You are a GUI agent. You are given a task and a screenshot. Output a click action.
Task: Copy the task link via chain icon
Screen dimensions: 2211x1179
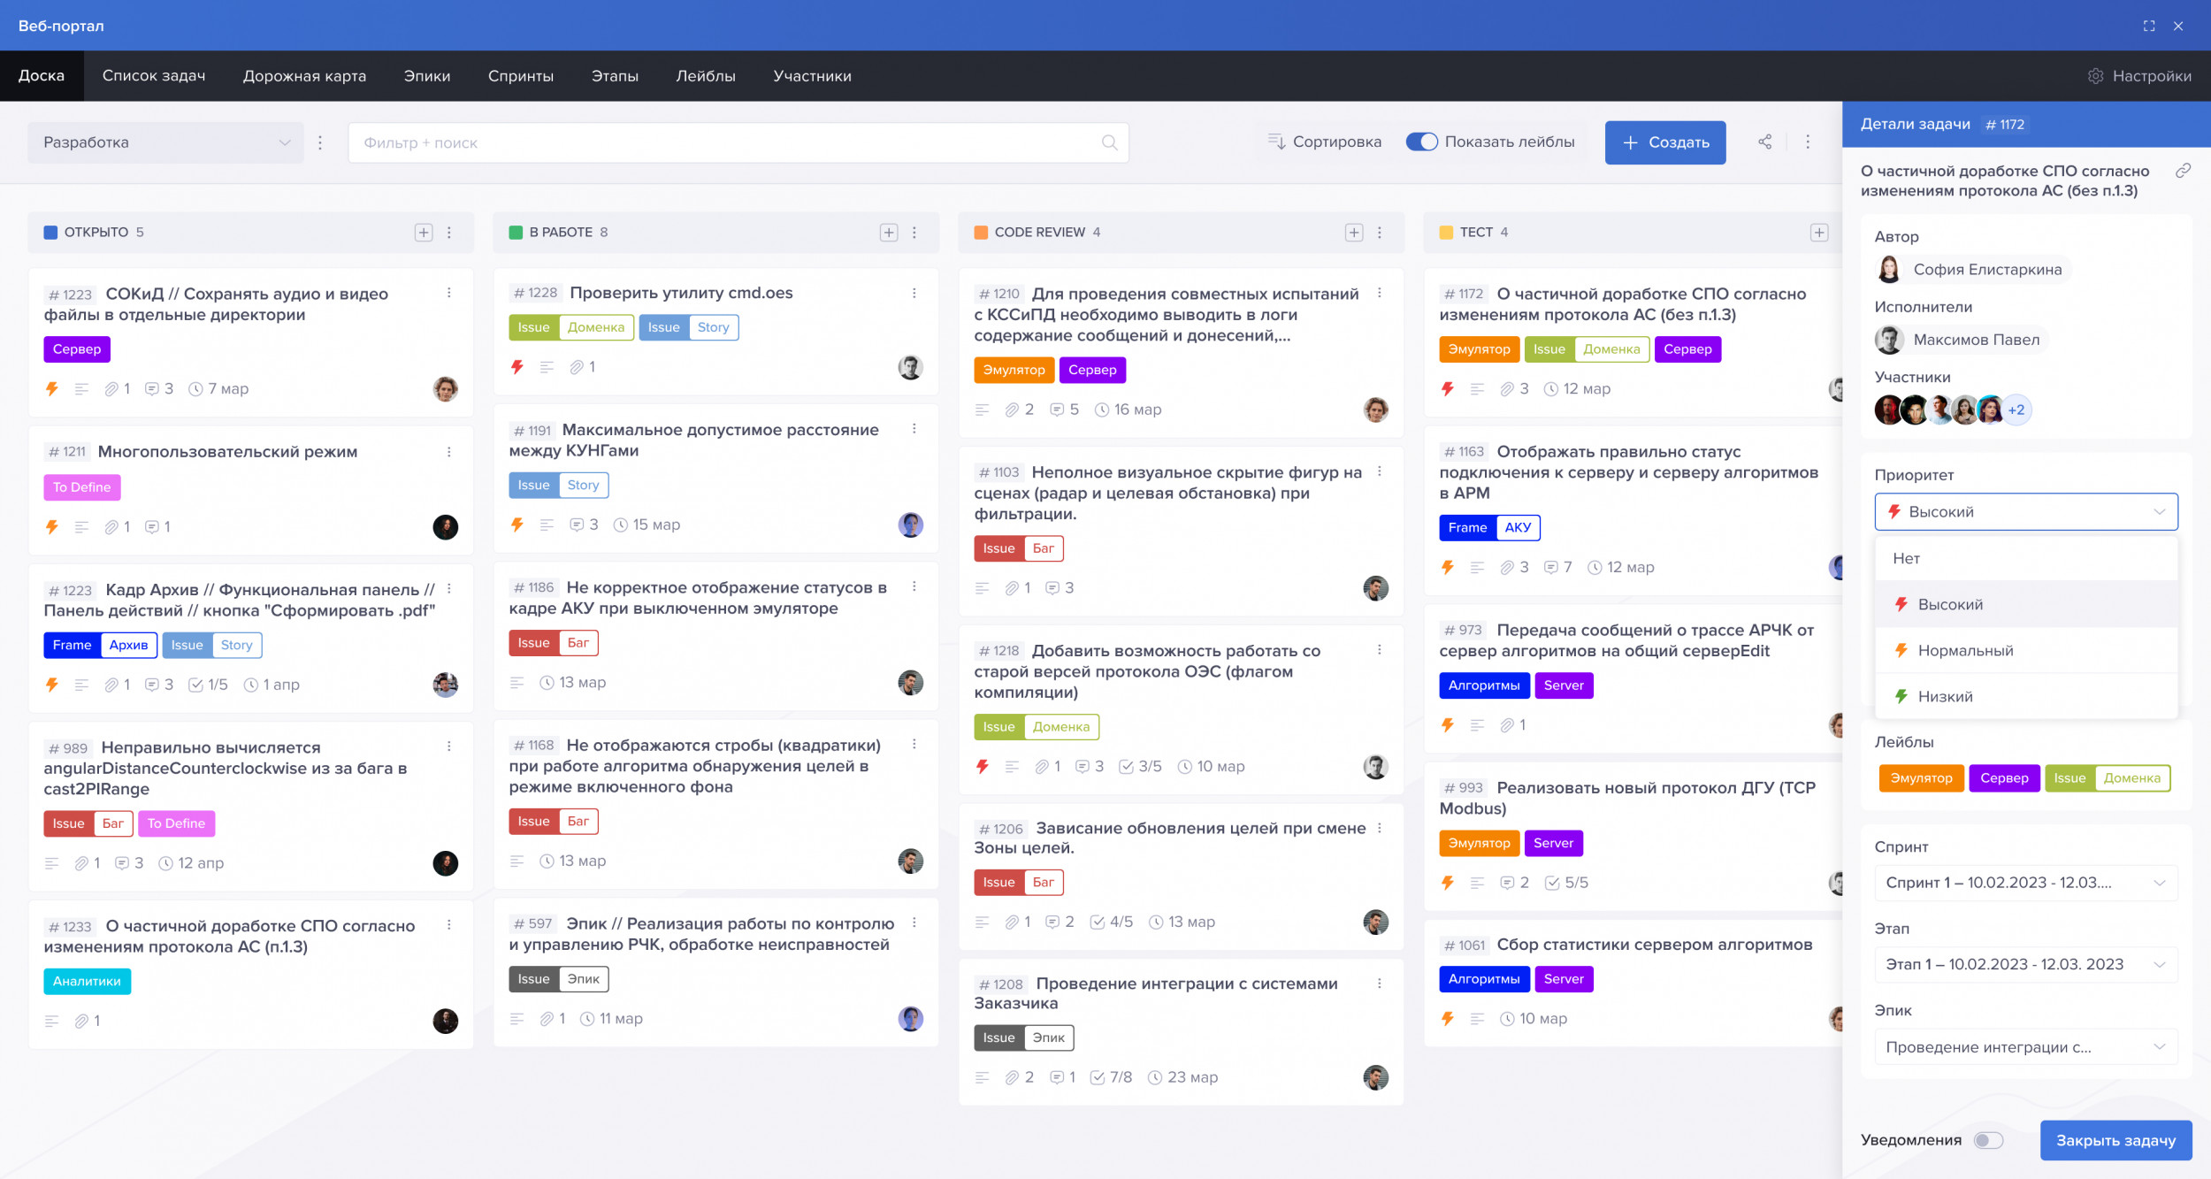2183,171
